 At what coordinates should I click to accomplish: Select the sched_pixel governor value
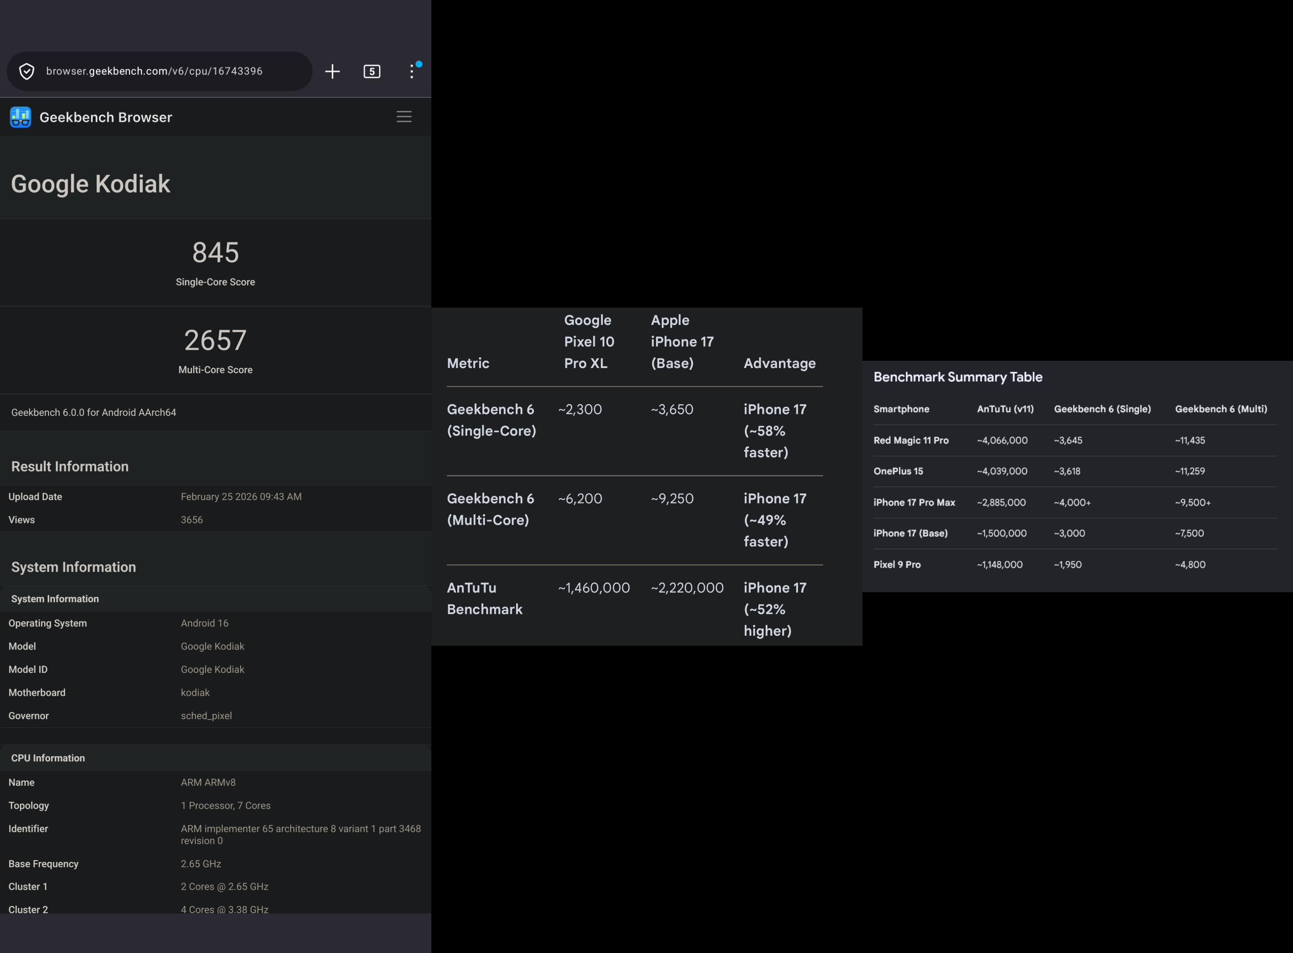[207, 715]
